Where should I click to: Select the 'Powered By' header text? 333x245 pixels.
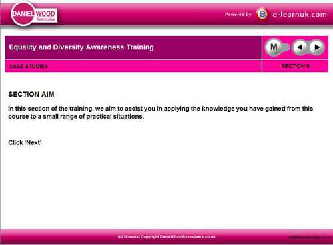pyautogui.click(x=238, y=15)
